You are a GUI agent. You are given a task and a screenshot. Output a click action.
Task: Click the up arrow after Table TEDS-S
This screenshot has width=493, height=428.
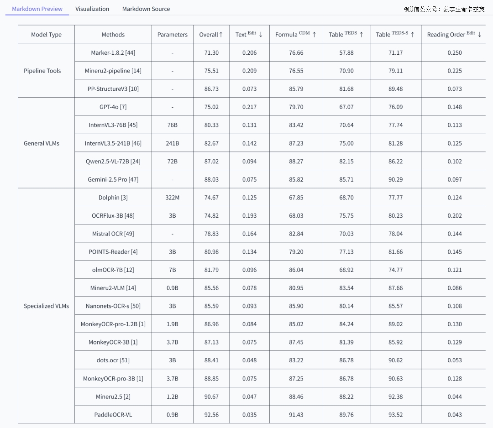413,35
